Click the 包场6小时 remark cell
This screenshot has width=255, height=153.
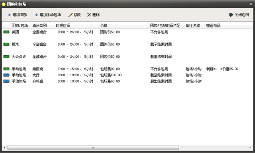194,69
